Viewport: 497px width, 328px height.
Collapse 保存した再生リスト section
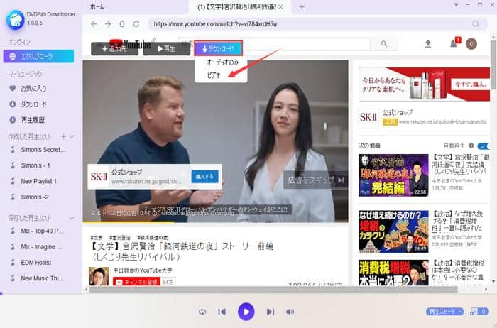[72, 218]
